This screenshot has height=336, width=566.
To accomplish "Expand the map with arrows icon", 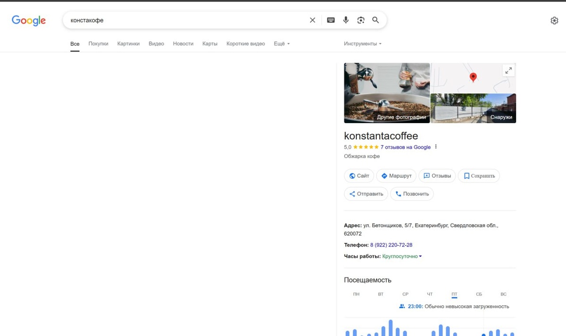I will coord(508,70).
